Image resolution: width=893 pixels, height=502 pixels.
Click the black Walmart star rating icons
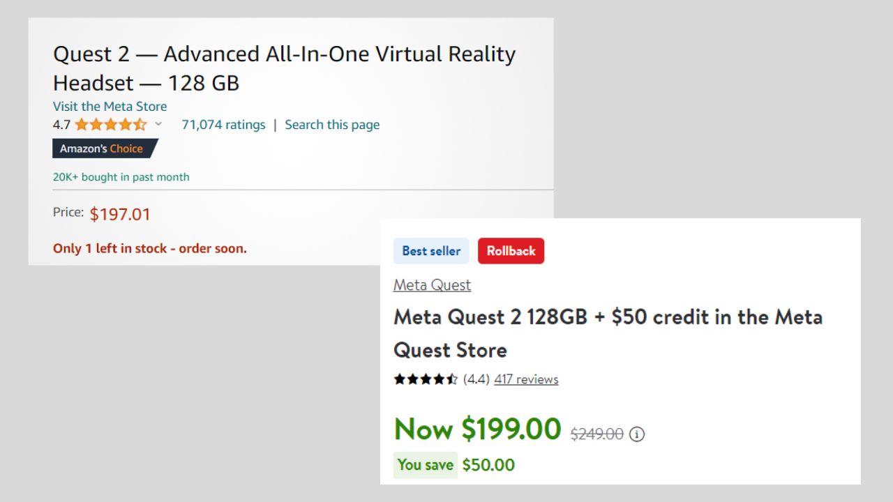coord(426,379)
